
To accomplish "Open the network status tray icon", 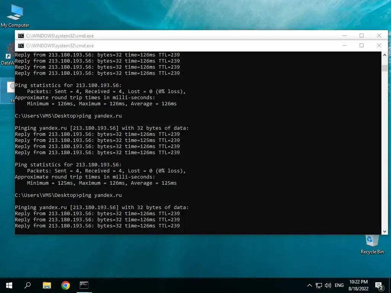I will tap(319, 285).
